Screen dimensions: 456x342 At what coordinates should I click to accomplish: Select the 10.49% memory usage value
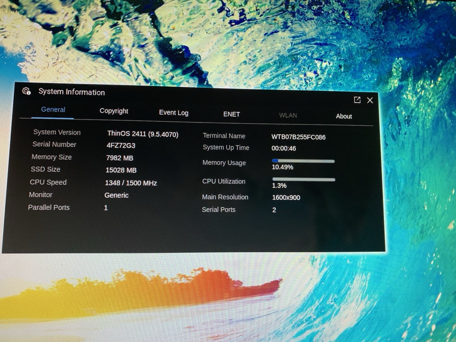[x=282, y=167]
